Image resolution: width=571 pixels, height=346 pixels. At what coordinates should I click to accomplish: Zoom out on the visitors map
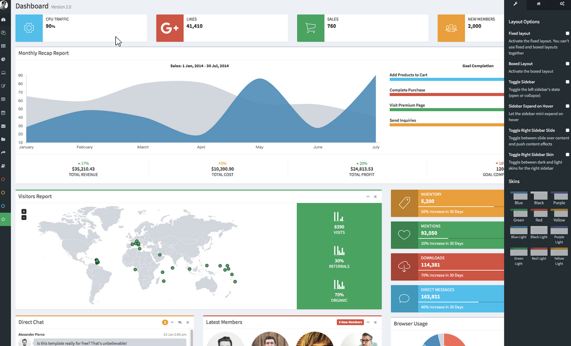[x=24, y=217]
